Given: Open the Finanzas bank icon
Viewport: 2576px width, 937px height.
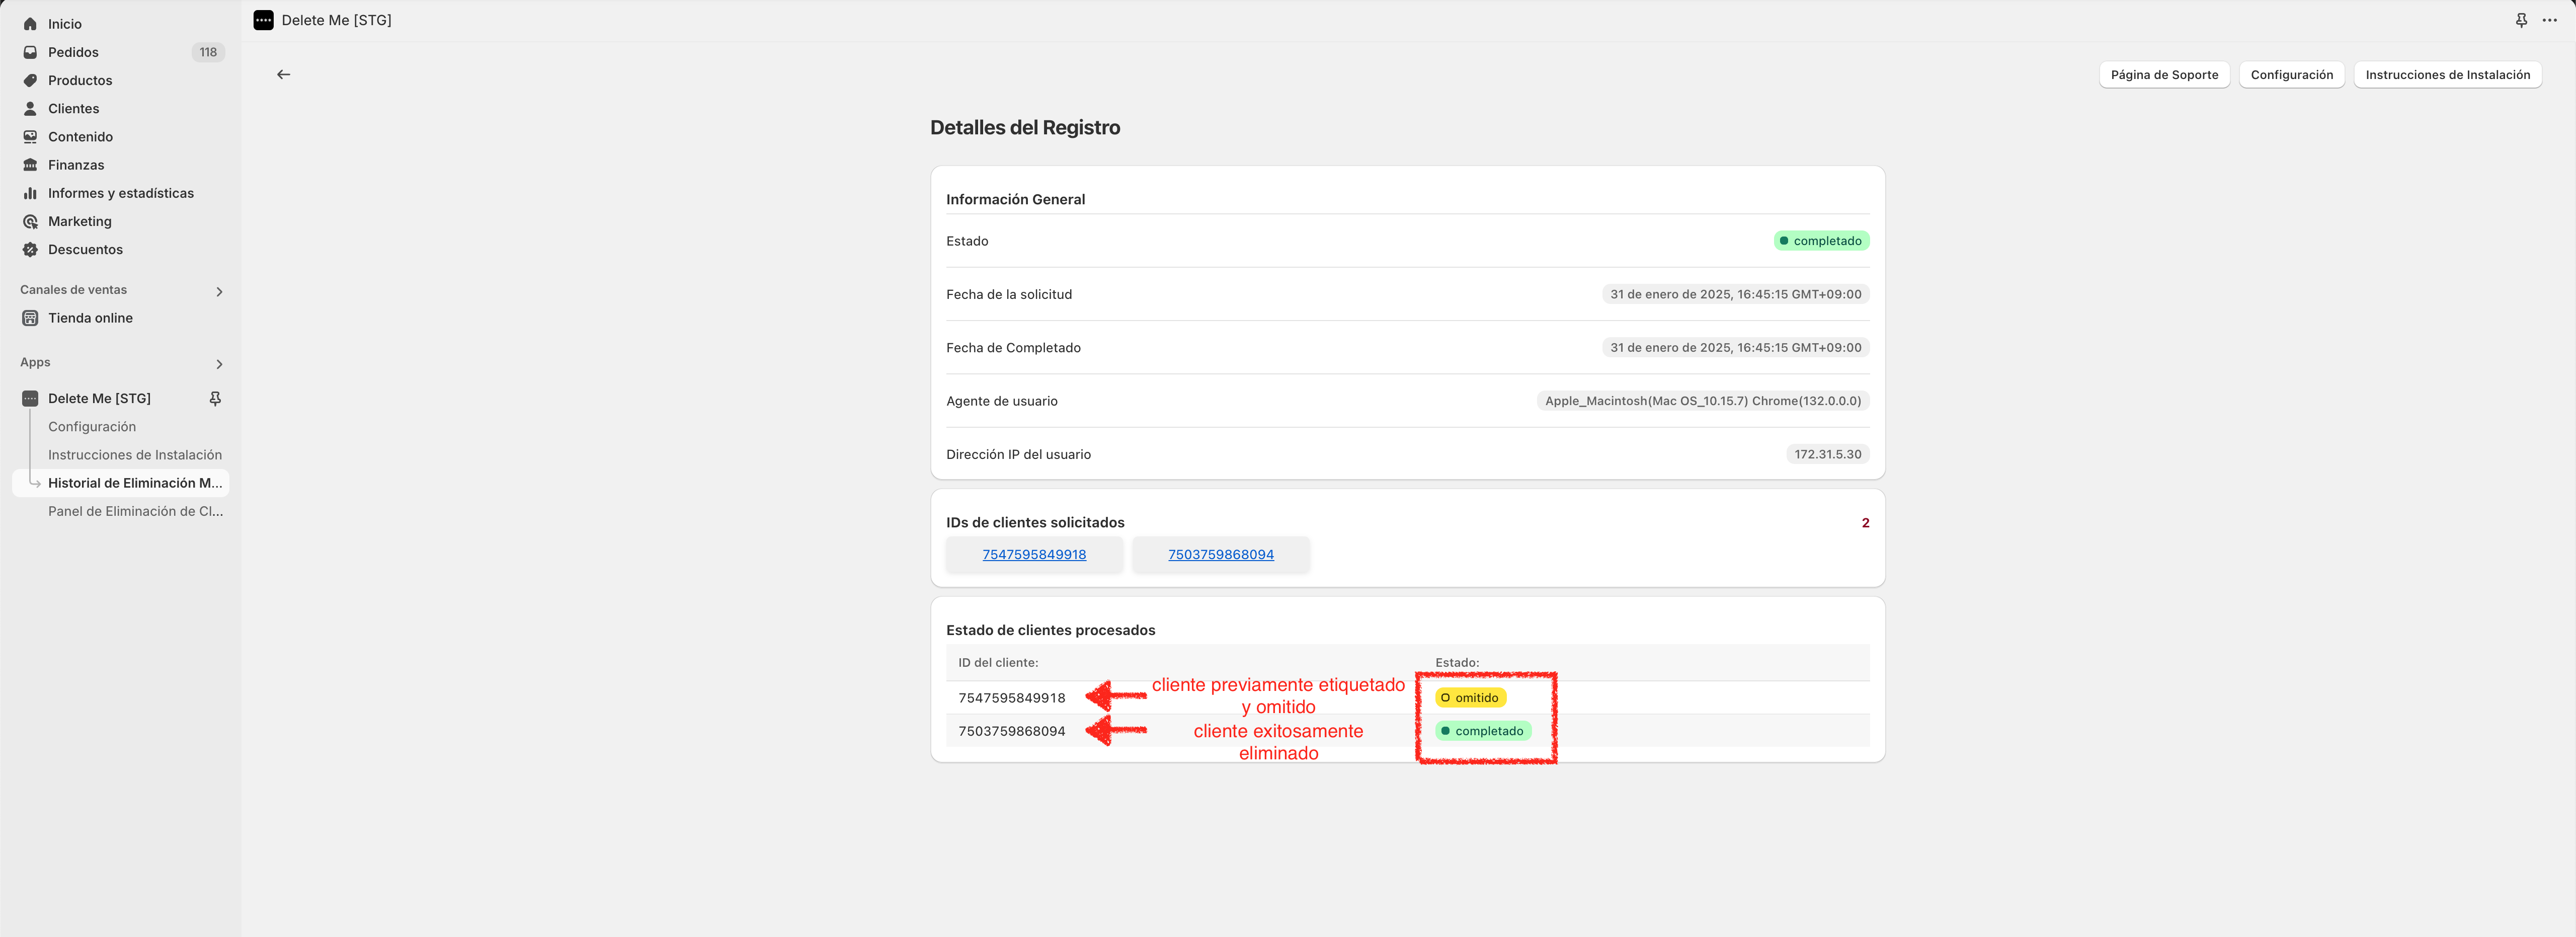Looking at the screenshot, I should 30,165.
